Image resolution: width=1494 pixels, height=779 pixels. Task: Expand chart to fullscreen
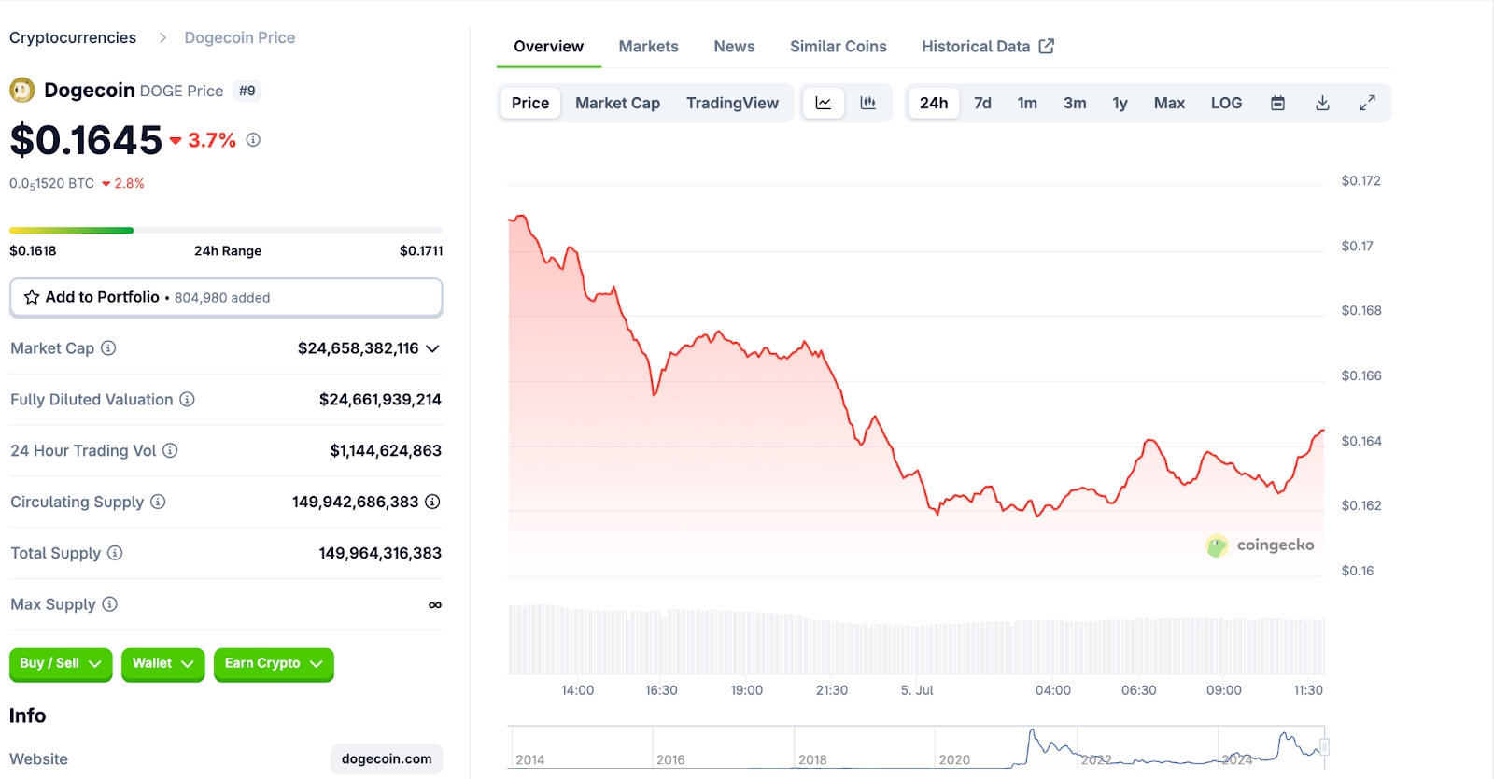[x=1367, y=103]
